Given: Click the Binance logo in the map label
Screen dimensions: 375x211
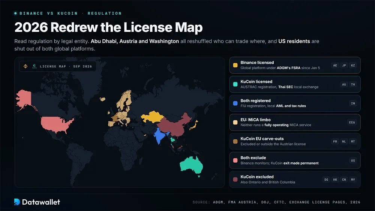Looking at the screenshot, I should 25,66.
